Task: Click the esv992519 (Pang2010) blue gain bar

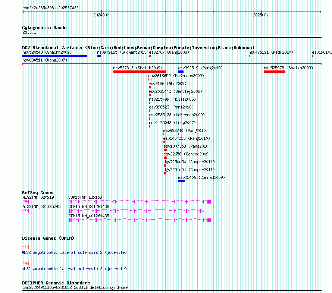Action: point(181,72)
